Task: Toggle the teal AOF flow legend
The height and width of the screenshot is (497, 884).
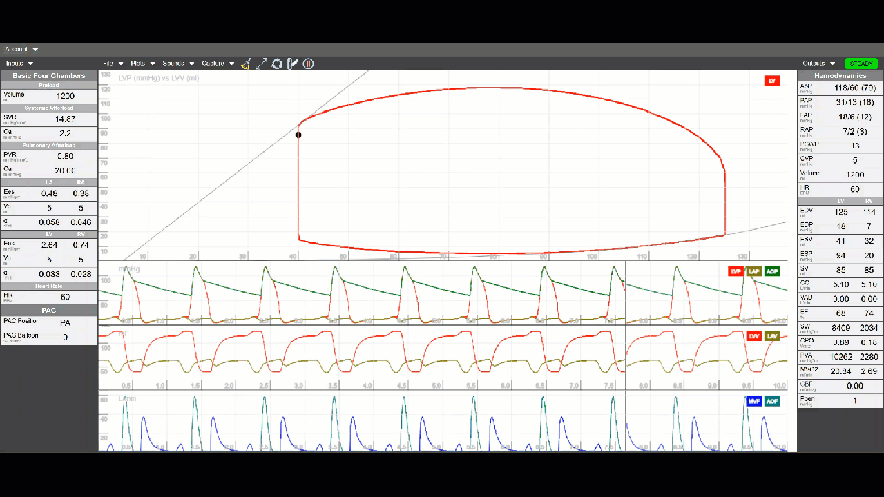Action: coord(771,401)
